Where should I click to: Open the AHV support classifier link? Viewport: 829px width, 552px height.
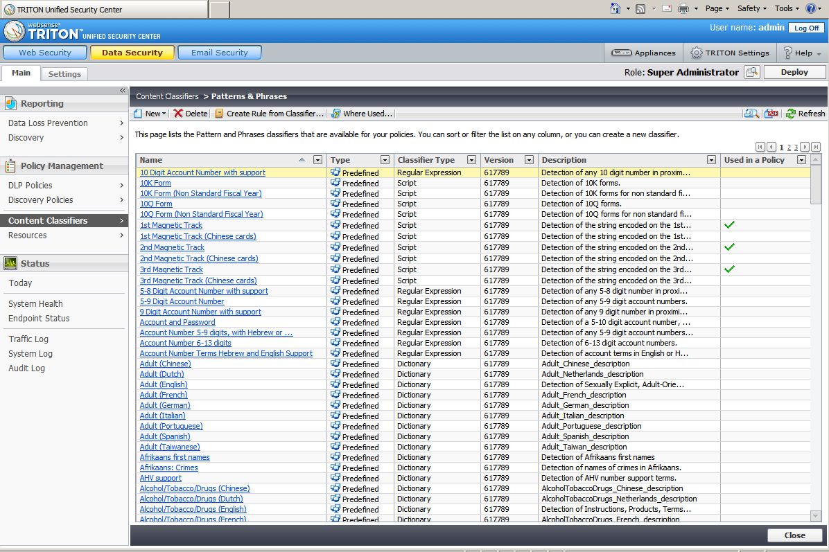pyautogui.click(x=160, y=478)
